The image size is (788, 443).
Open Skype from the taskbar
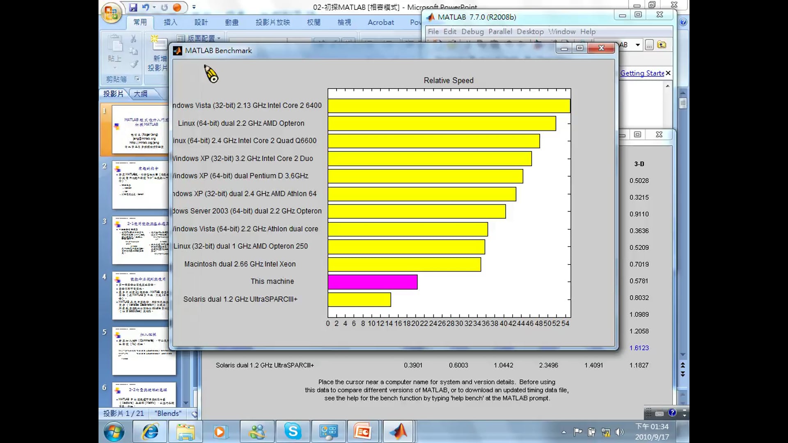click(x=293, y=432)
